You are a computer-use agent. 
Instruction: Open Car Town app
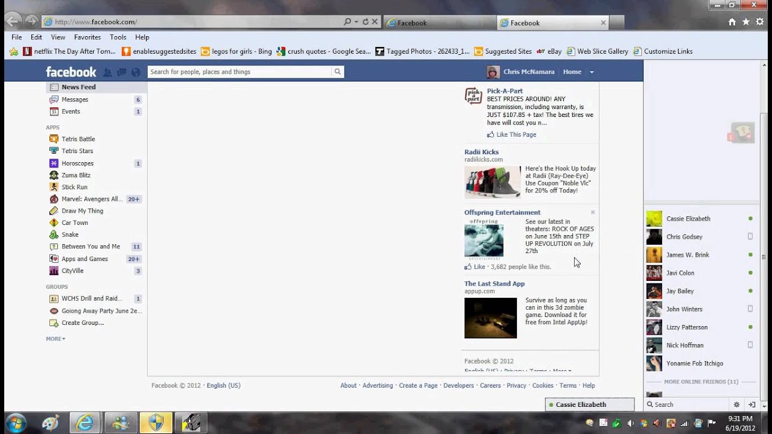[x=74, y=223]
